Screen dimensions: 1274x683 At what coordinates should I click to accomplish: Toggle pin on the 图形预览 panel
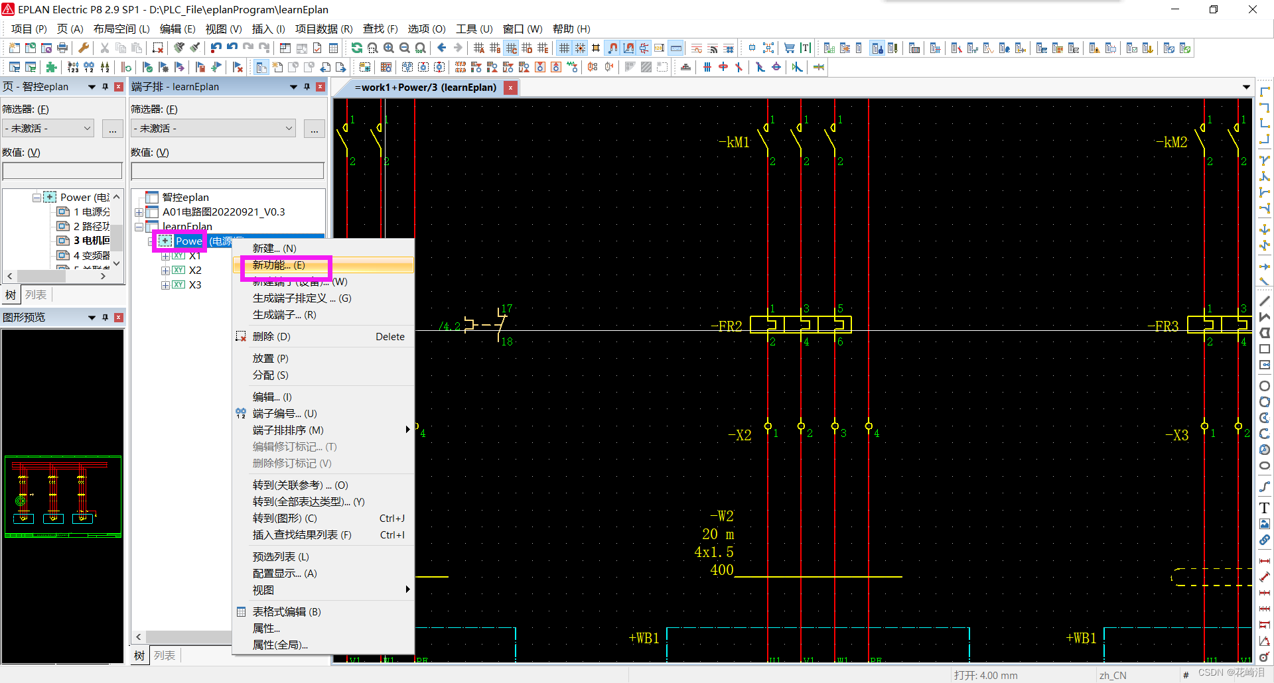pyautogui.click(x=105, y=318)
